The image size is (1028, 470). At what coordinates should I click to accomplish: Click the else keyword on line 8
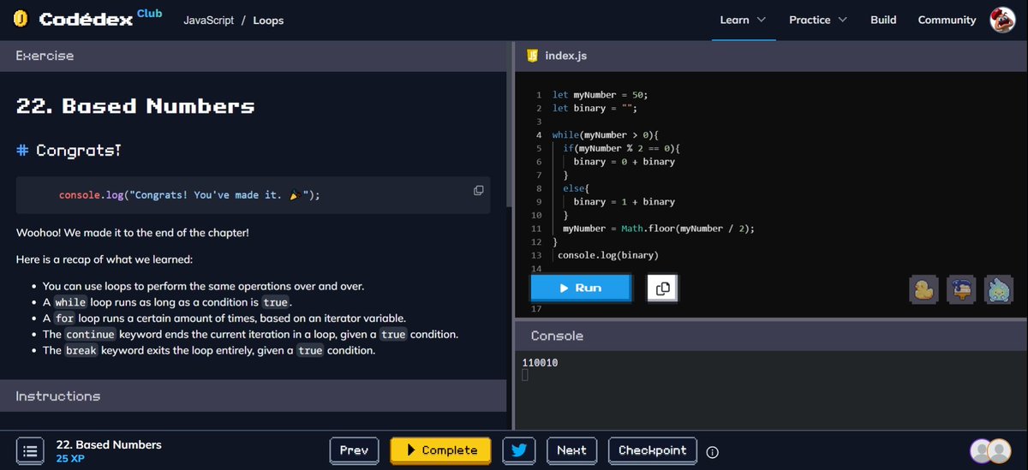point(573,188)
